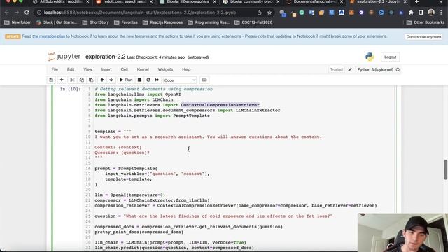This screenshot has width=448, height=252.
Task: Open the View menu
Action: (x=87, y=69)
